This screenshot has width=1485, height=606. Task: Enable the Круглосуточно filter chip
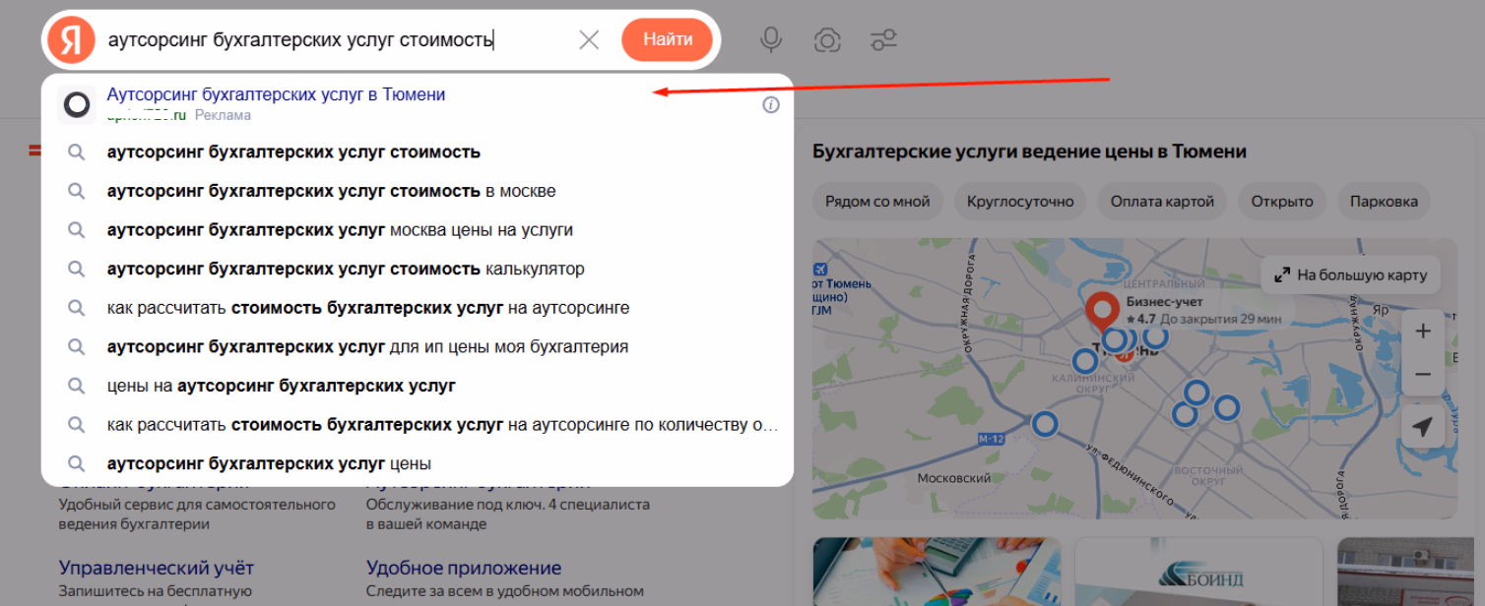1020,202
